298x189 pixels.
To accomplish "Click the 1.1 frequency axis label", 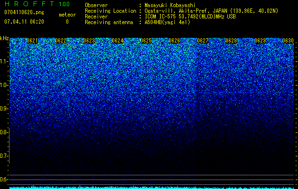I will [x=4, y=61].
